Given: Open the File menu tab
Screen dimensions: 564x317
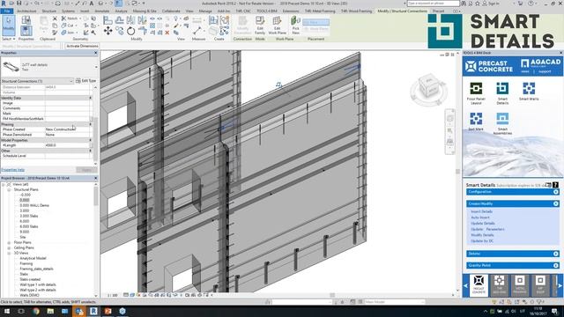Looking at the screenshot, I should coord(7,11).
